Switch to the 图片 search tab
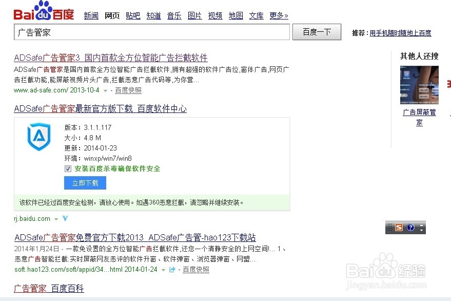 [x=194, y=16]
